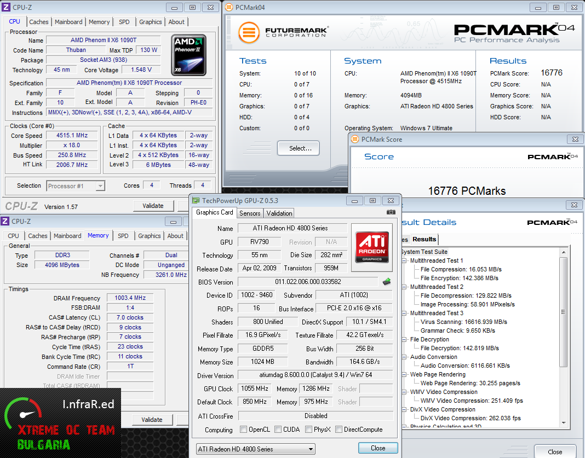Toggle the PhysX checkbox
Viewport: 585px width, 458px height.
point(308,430)
